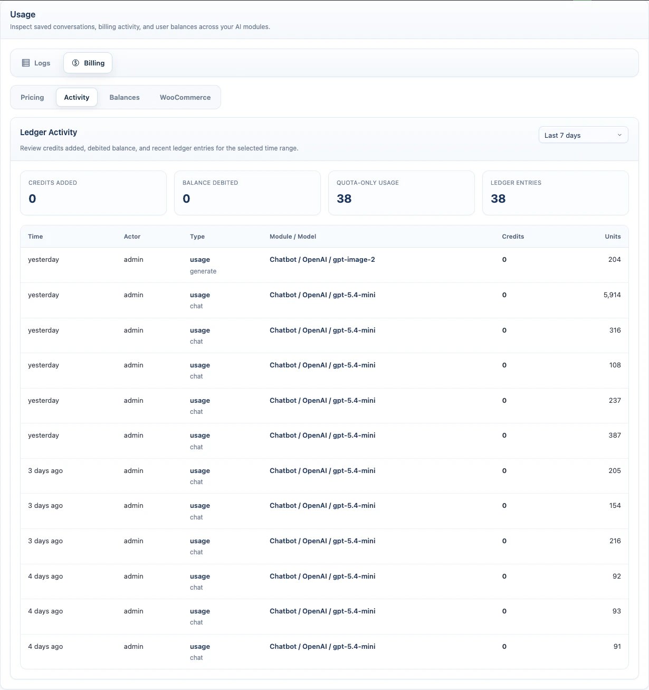Click the first gpt-5.4-mini chat entry

coord(322,295)
